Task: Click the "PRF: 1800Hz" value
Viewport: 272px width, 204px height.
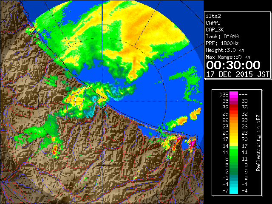Action: pos(222,43)
